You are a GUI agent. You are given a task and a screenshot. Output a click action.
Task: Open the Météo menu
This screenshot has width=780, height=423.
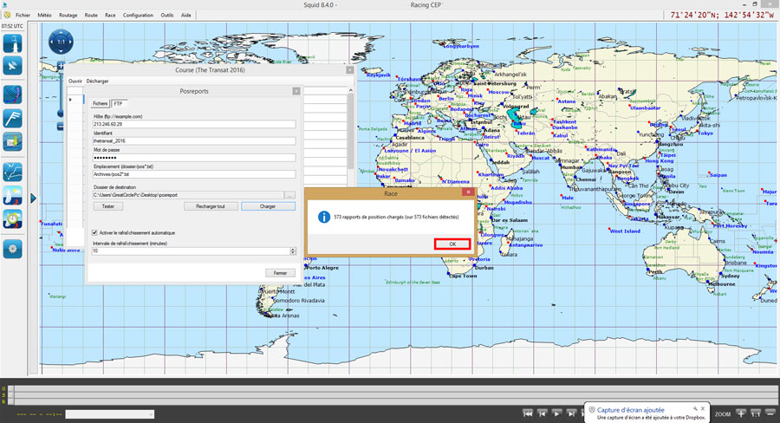(44, 15)
